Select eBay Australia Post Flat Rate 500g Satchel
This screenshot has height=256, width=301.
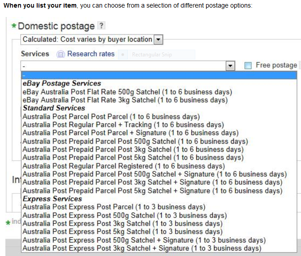[x=127, y=92]
